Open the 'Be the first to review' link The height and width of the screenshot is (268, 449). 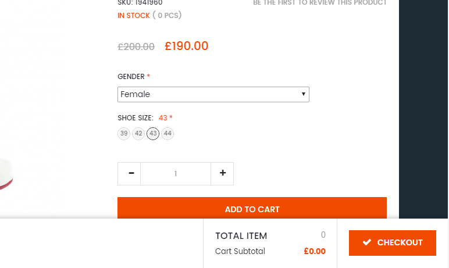tap(319, 3)
